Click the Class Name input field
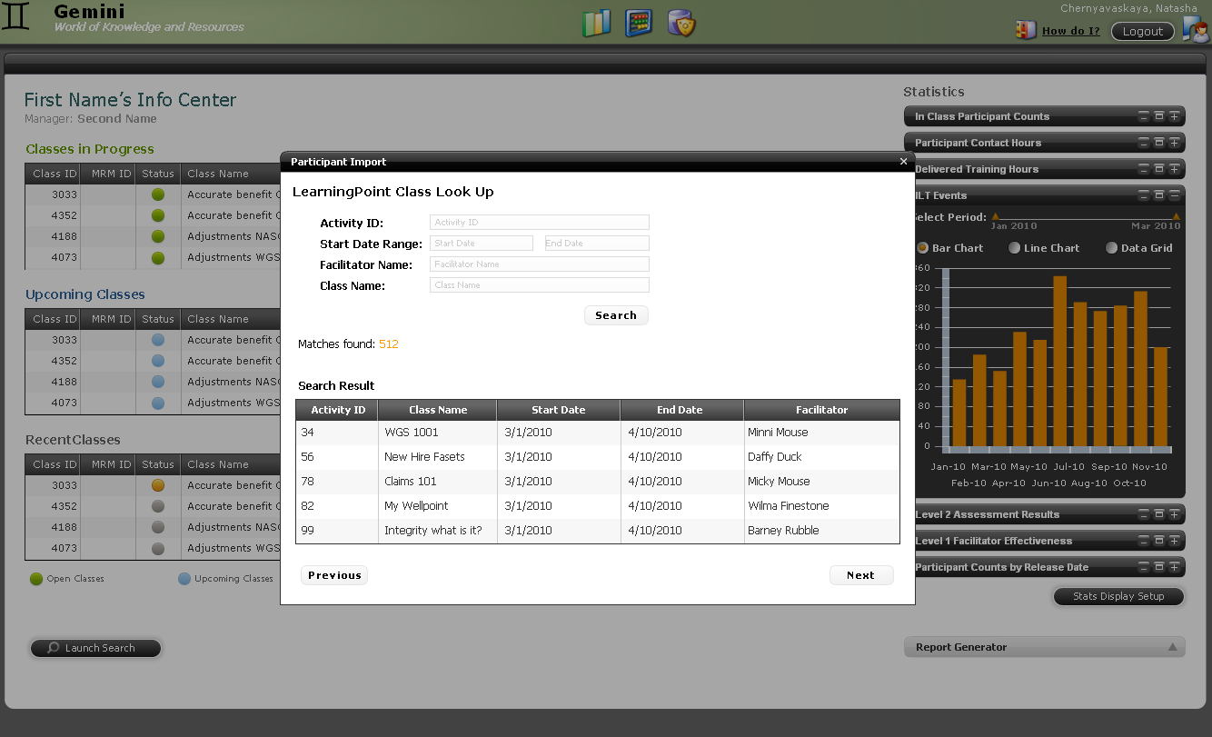 540,284
